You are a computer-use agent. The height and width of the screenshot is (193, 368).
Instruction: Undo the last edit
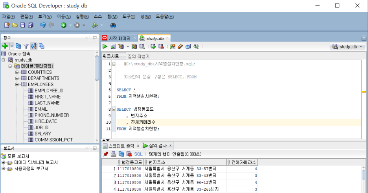click(43, 25)
